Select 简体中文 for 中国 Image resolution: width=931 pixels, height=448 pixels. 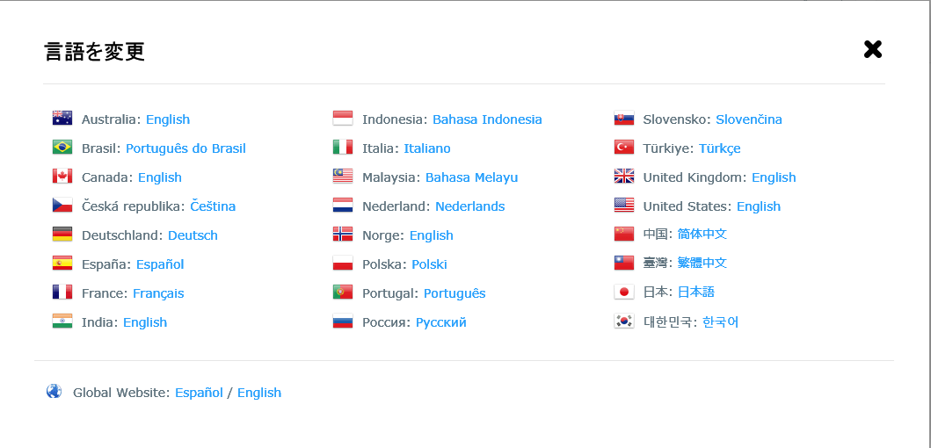tap(702, 234)
